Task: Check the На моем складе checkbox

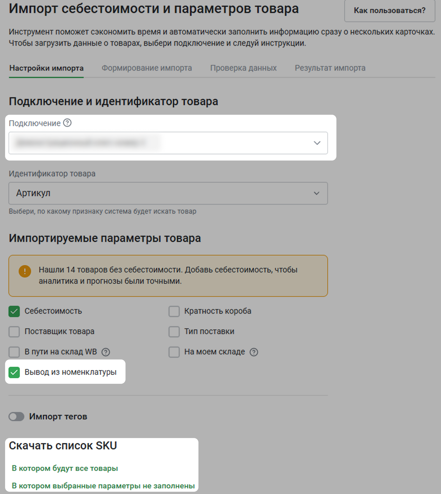Action: [x=174, y=352]
